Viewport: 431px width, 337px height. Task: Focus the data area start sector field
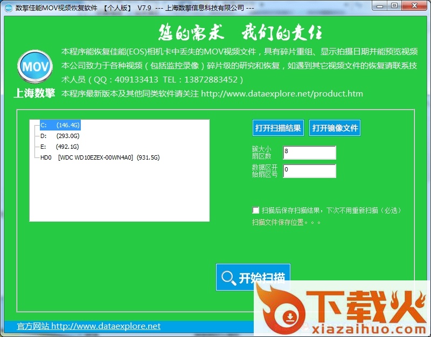309,171
